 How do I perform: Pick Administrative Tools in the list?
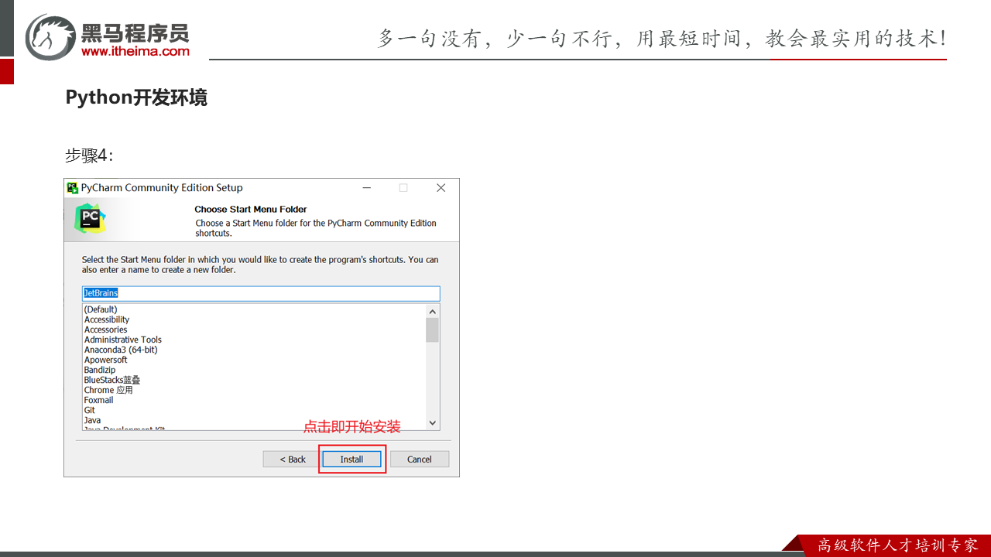pos(122,340)
